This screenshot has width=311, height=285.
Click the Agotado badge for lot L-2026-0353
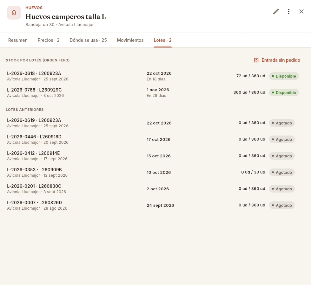point(282,172)
